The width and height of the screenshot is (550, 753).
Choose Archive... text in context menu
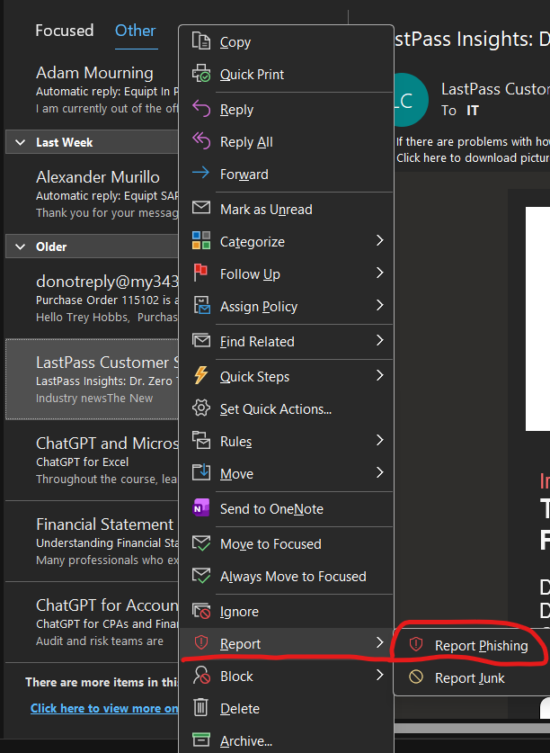click(245, 741)
